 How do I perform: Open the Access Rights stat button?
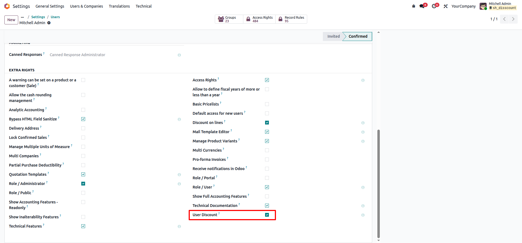pos(259,19)
